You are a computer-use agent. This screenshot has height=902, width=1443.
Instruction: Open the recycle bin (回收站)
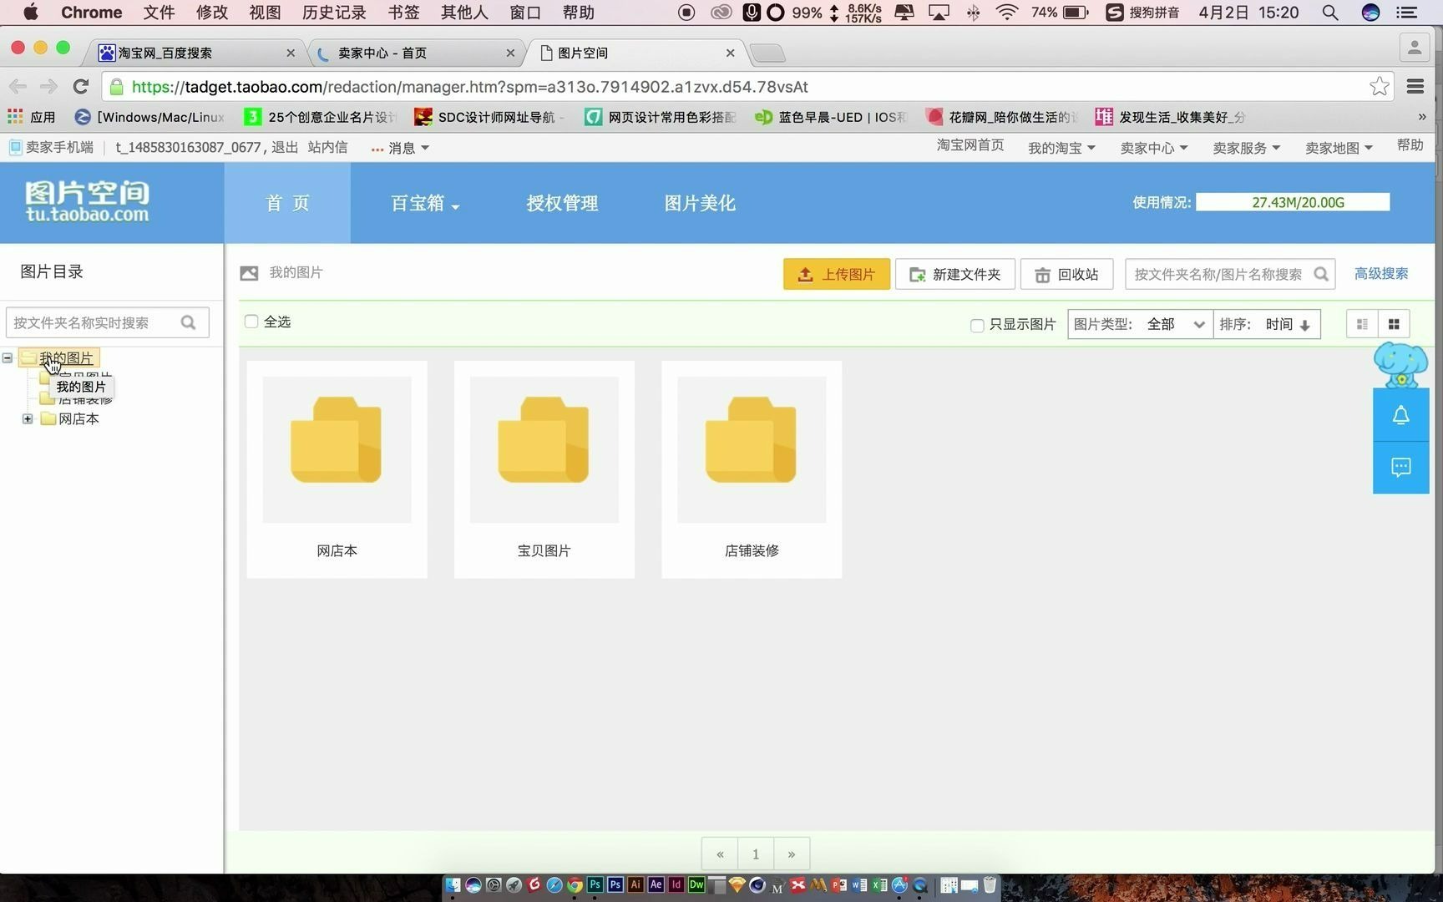pos(1066,274)
